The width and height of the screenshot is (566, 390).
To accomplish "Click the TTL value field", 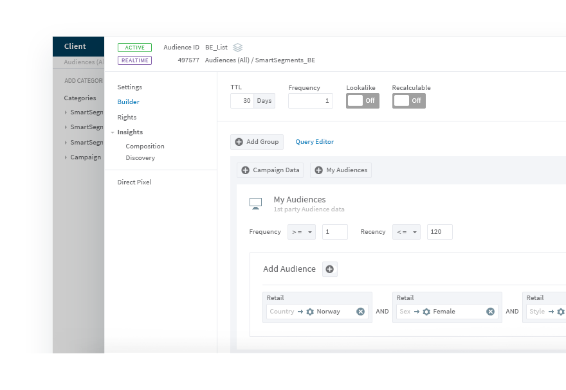I will [242, 101].
